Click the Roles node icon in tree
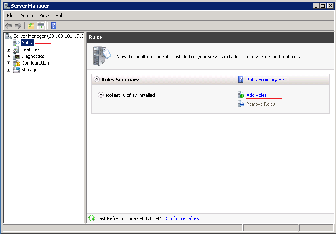The width and height of the screenshot is (336, 234). (16, 43)
